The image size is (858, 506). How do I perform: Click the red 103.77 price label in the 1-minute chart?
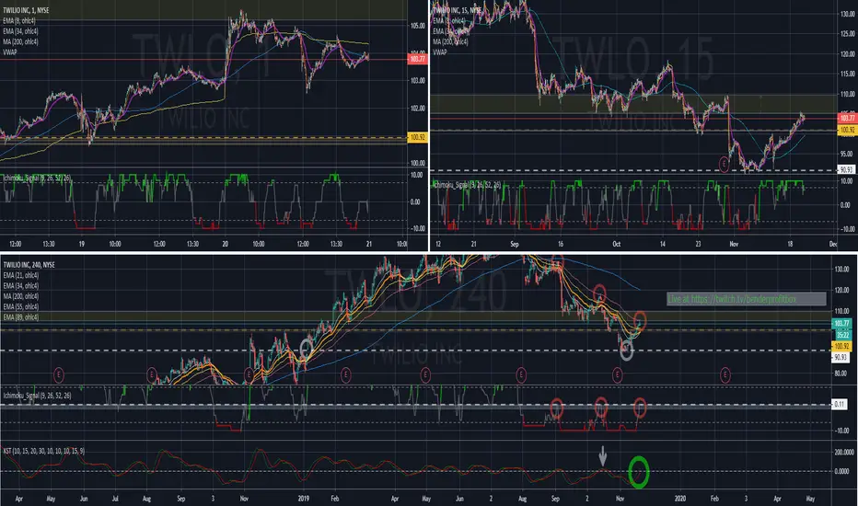click(418, 59)
